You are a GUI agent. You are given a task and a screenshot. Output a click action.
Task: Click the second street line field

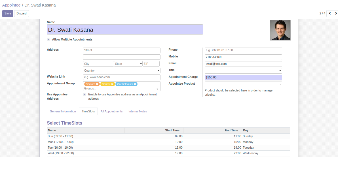pyautogui.click(x=122, y=57)
